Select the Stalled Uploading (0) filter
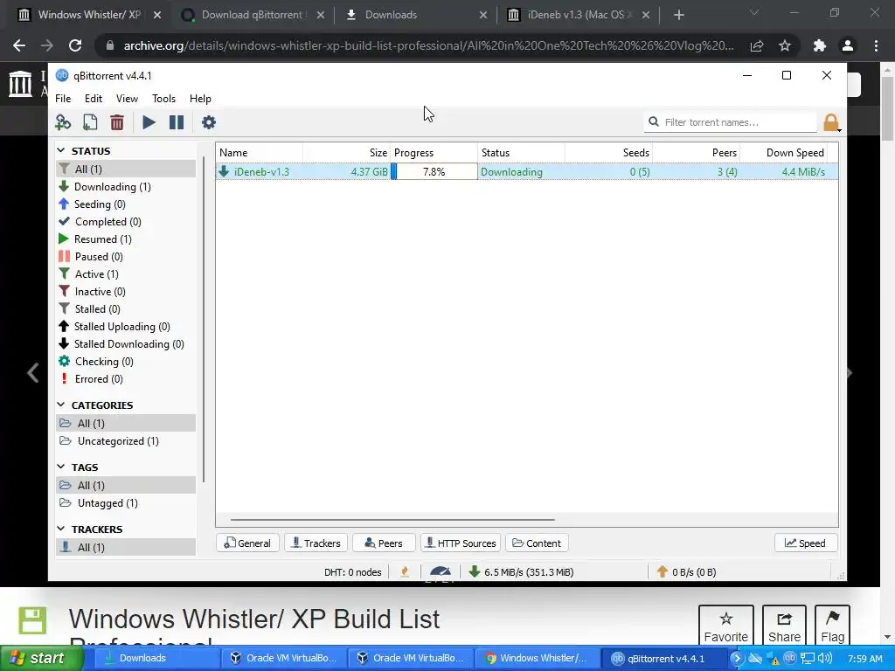The height and width of the screenshot is (671, 895). (121, 327)
